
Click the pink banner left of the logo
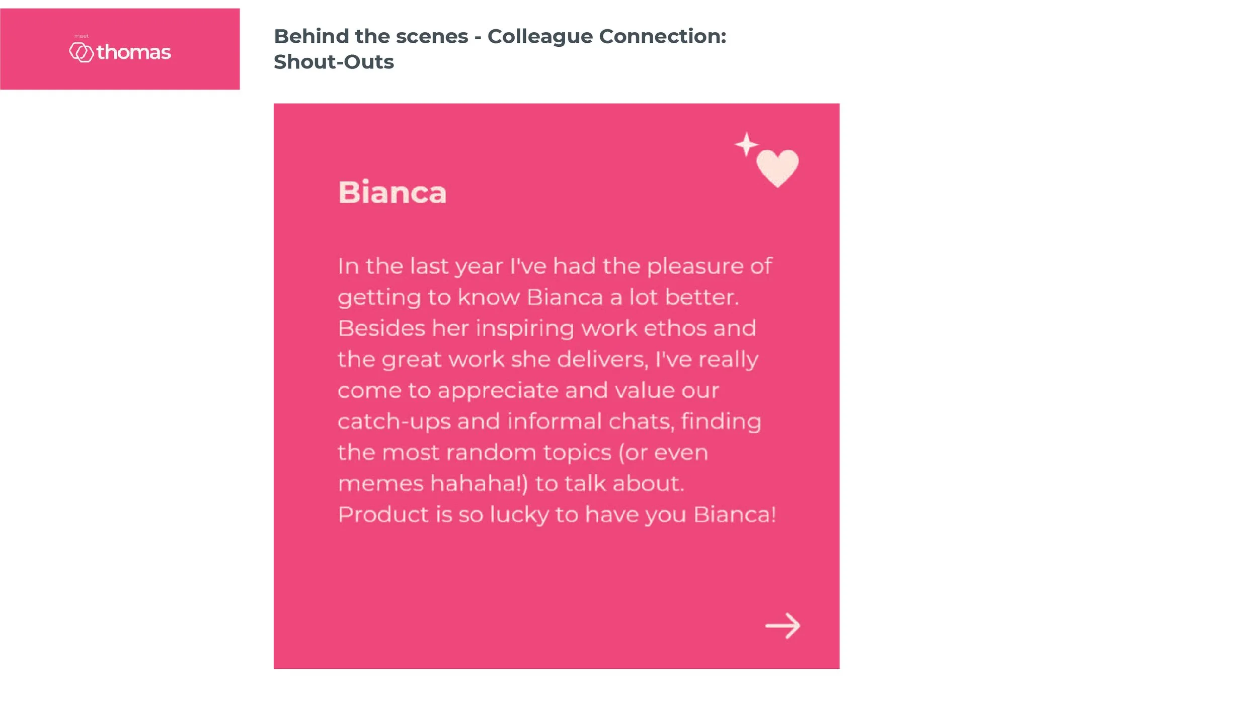(x=34, y=49)
